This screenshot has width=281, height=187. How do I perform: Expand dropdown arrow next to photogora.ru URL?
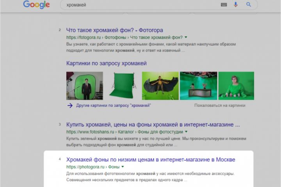click(123, 167)
